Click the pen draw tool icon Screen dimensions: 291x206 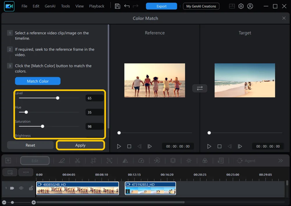(x=62, y=160)
